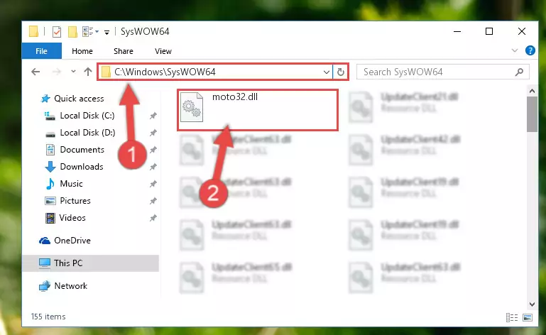The width and height of the screenshot is (546, 335).
Task: Click the pin icon next to Videos
Action: pyautogui.click(x=153, y=218)
